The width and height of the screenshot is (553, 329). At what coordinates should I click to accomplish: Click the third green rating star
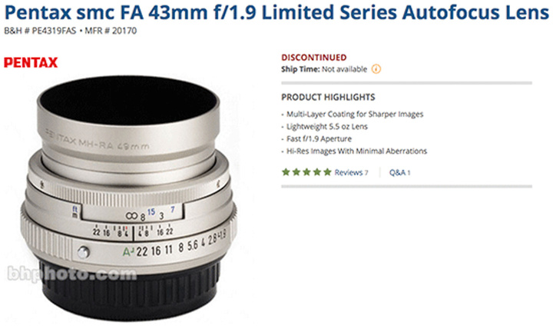(x=306, y=172)
